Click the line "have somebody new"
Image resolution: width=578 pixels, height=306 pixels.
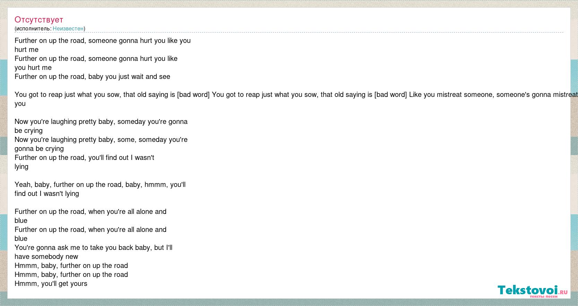tap(46, 256)
